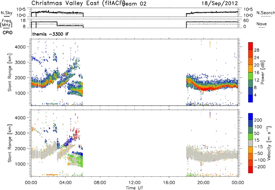
Task: Select the 'Freq. [MHz]' axis label
Action: [x=6, y=23]
